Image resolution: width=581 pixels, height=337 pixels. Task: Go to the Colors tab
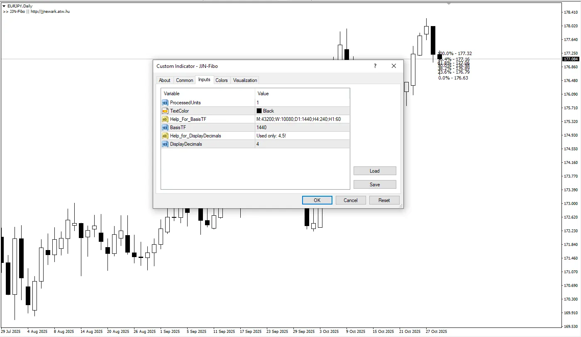[222, 80]
